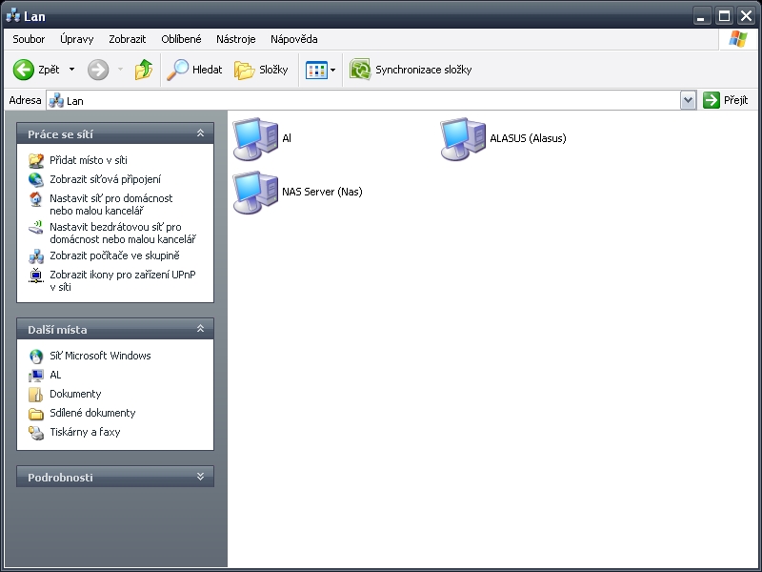The image size is (762, 572).
Task: Open Síť Microsoft Windows link
Action: [x=100, y=356]
